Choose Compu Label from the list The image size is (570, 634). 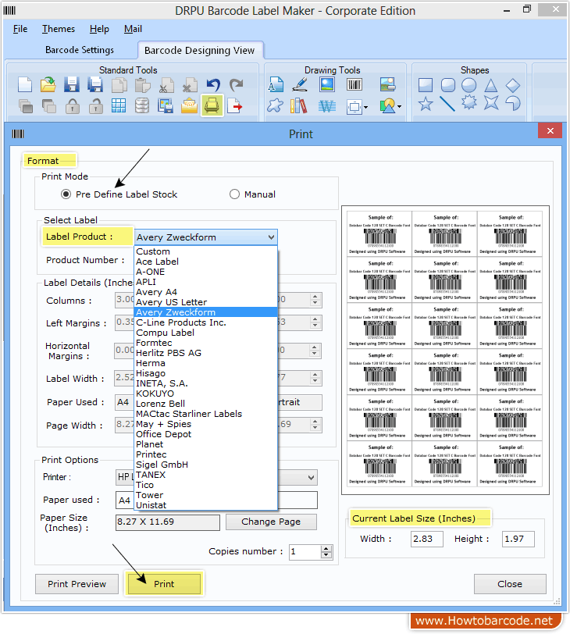click(x=206, y=333)
